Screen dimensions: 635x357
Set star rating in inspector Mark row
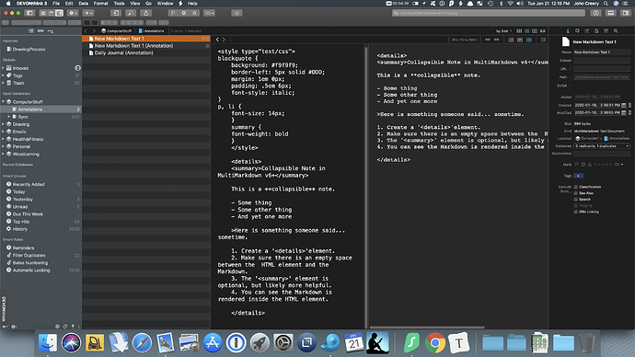[603, 165]
